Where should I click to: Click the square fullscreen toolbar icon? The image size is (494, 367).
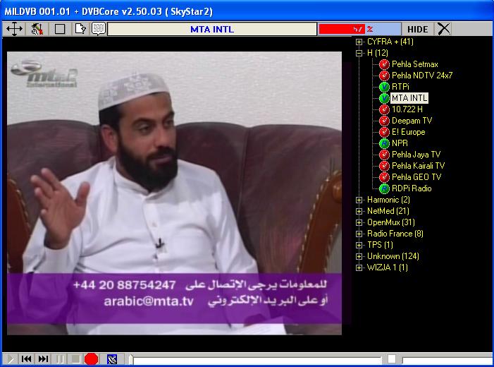(60, 29)
